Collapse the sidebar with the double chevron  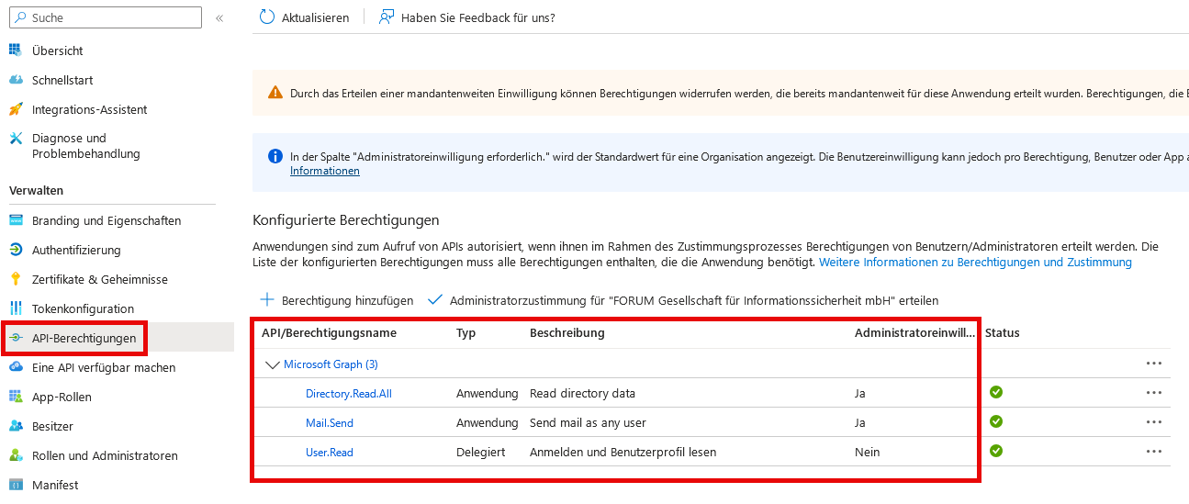click(219, 18)
